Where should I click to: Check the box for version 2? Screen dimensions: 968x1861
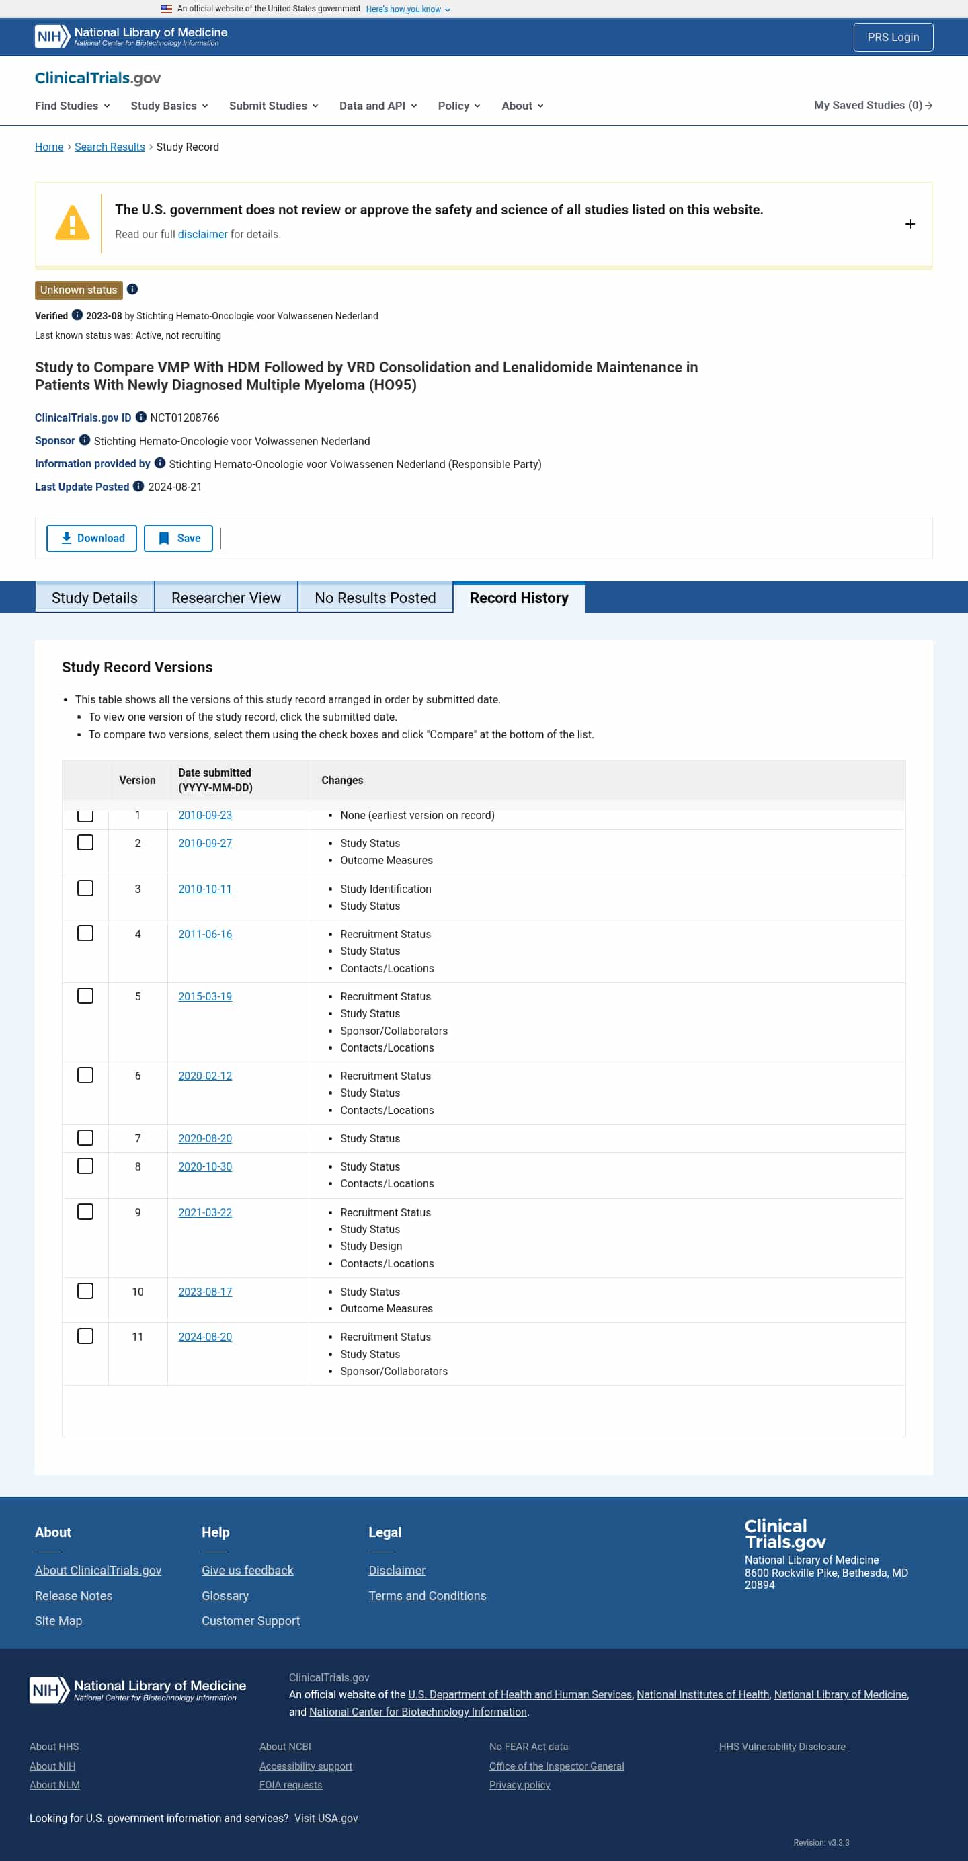(85, 842)
